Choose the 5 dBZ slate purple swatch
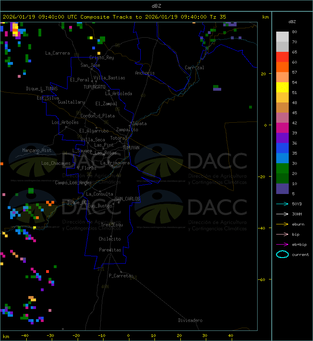313x341 pixels. click(282, 189)
